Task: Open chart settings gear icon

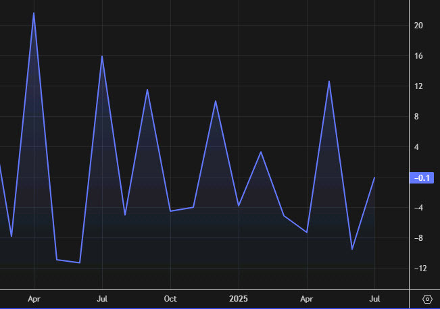Action: tap(426, 299)
